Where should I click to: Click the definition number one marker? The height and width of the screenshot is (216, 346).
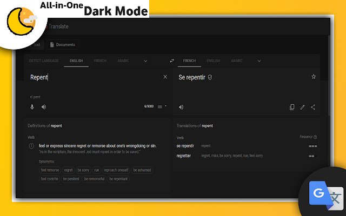coord(31,146)
